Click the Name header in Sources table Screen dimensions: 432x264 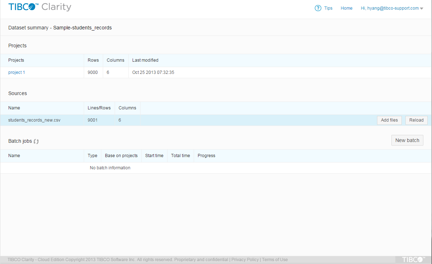[x=14, y=108]
